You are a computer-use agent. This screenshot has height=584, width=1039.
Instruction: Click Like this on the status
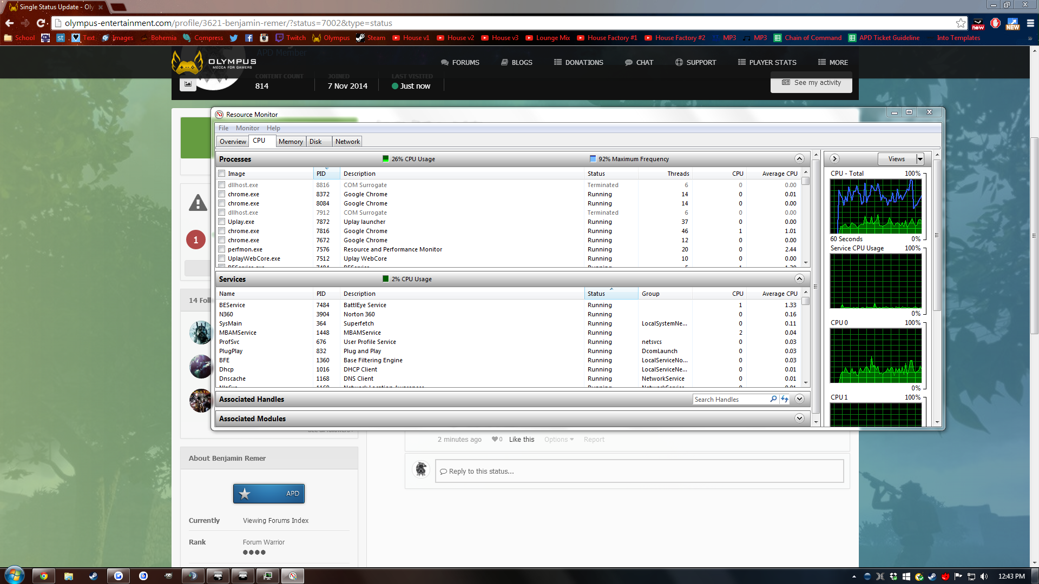[522, 440]
